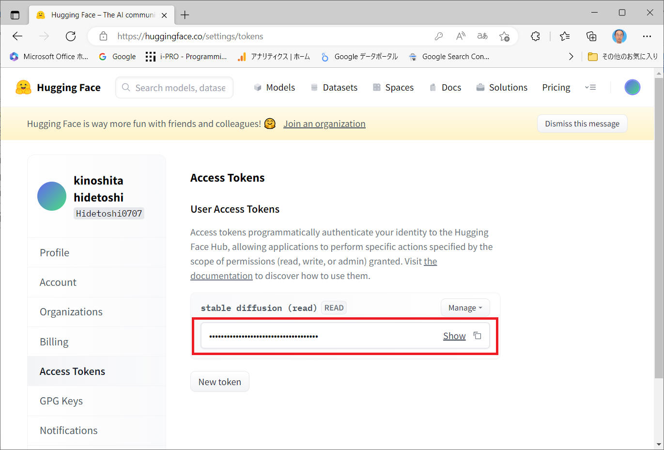
Task: Copy the stable diffusion token to clipboard
Action: coord(477,336)
